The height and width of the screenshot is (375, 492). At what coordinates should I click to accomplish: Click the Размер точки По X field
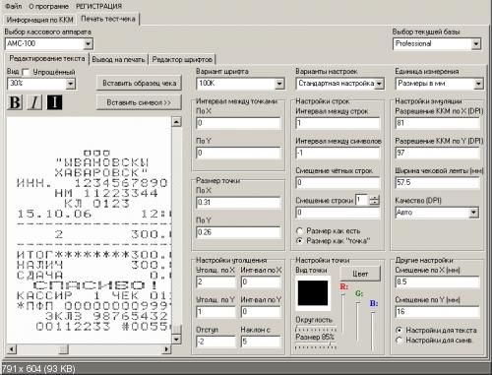click(x=238, y=203)
